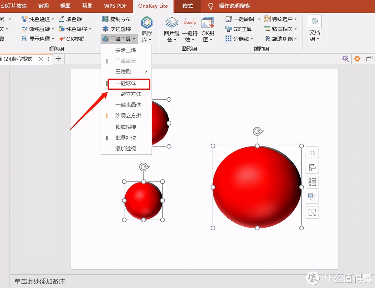Click the plus button to add new tab

tap(58, 59)
